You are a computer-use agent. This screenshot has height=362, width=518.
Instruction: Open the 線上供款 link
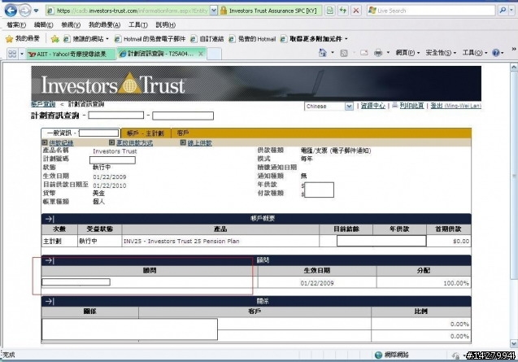[199, 143]
